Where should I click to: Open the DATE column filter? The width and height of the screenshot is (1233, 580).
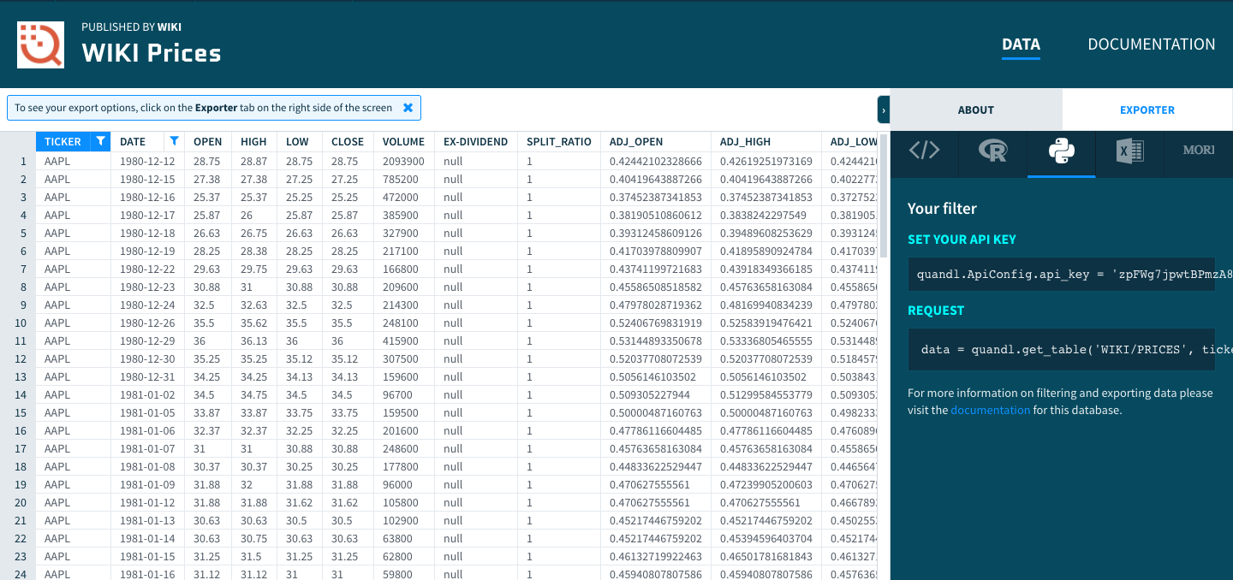coord(175,141)
